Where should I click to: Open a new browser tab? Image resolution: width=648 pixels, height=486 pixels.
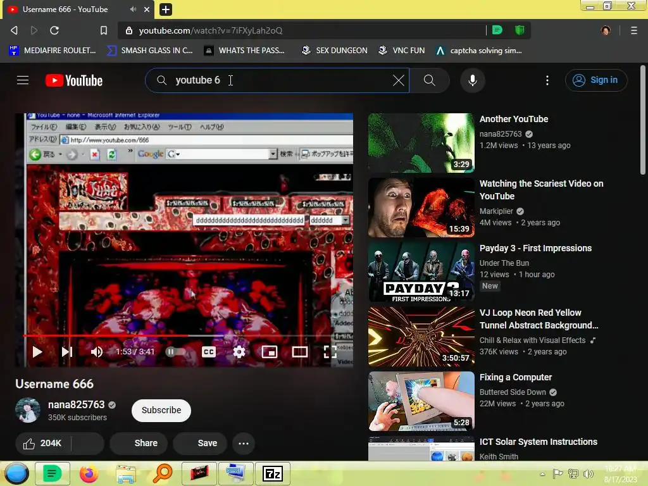[x=165, y=9]
